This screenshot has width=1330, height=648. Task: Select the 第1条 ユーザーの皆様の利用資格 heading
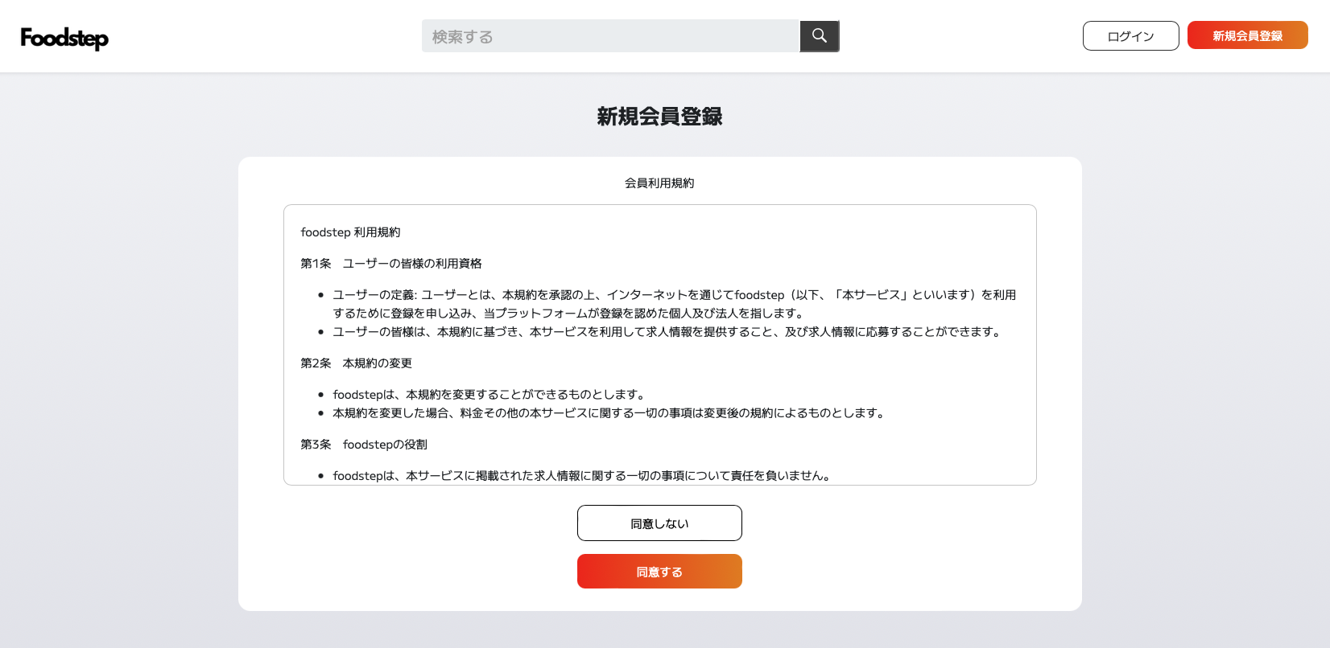[x=391, y=264]
